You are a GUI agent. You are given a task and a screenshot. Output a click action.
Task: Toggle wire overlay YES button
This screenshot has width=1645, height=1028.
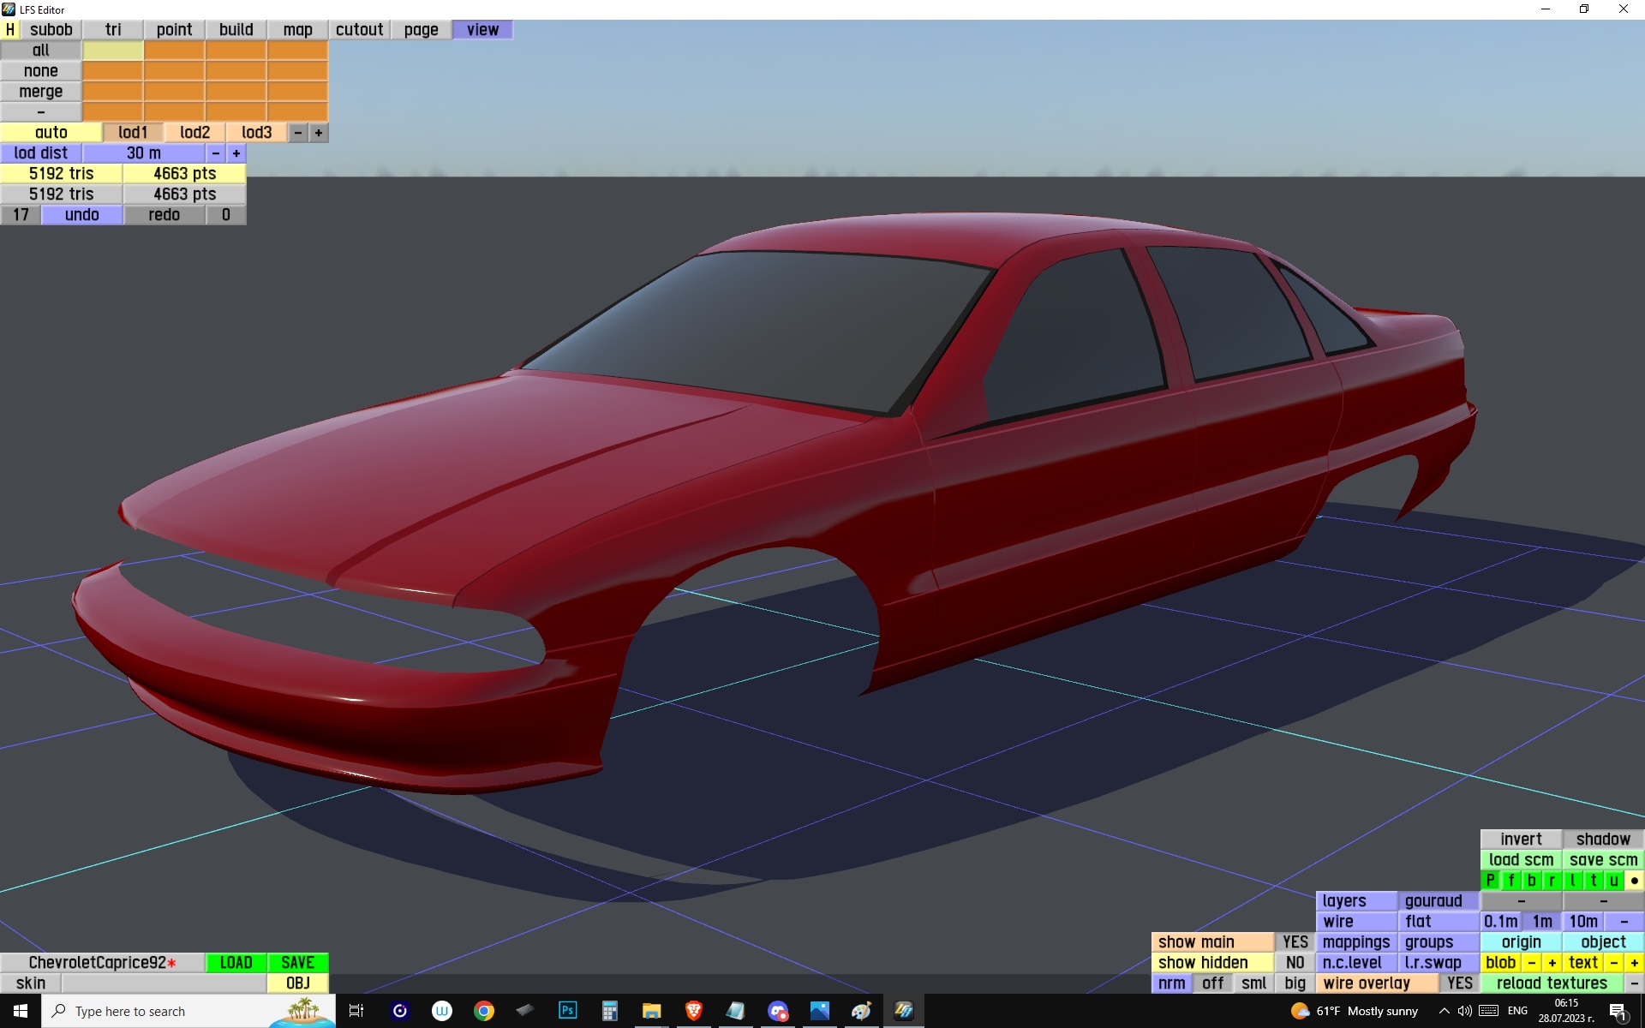[1459, 983]
